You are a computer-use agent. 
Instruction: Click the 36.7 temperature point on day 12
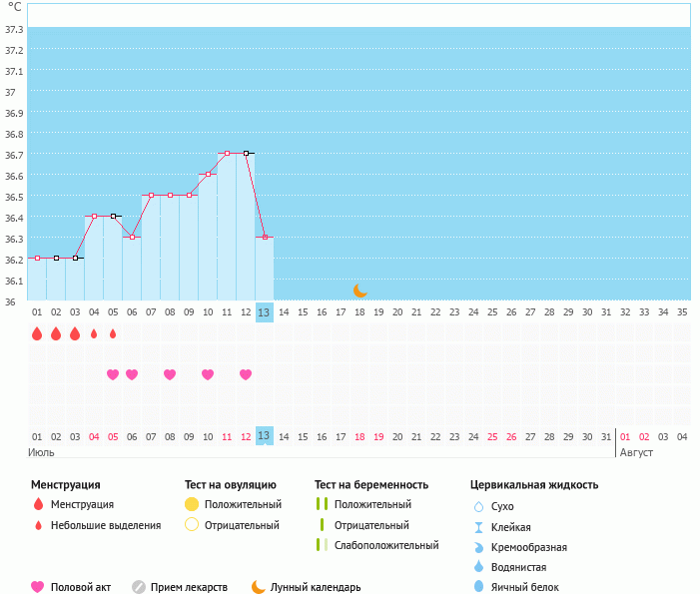246,154
